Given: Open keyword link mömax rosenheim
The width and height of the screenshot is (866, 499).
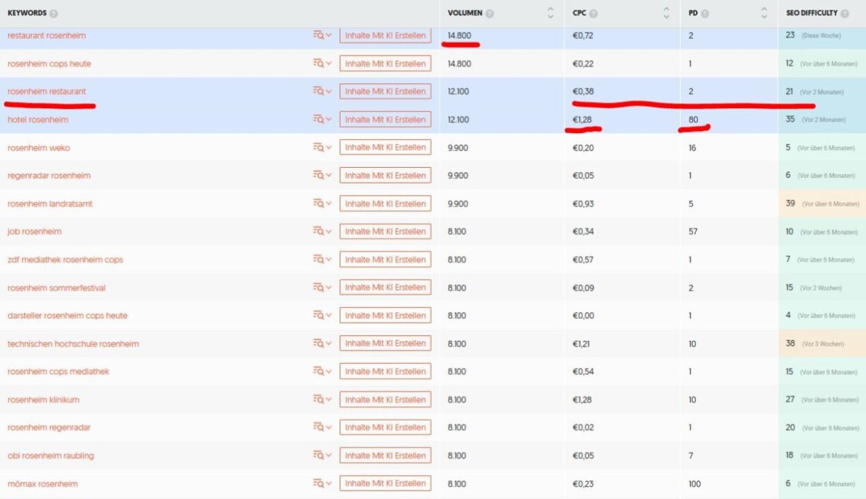Looking at the screenshot, I should (42, 484).
